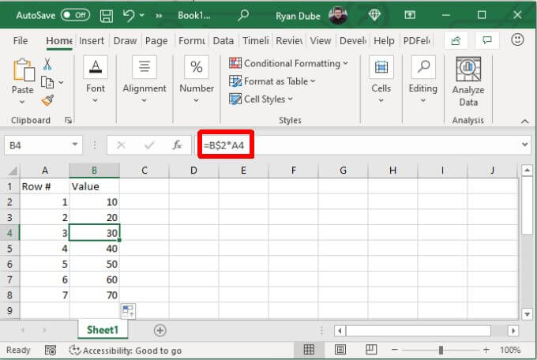This screenshot has width=537, height=360.
Task: Open the Undo history dropdown arrow
Action: coord(142,16)
